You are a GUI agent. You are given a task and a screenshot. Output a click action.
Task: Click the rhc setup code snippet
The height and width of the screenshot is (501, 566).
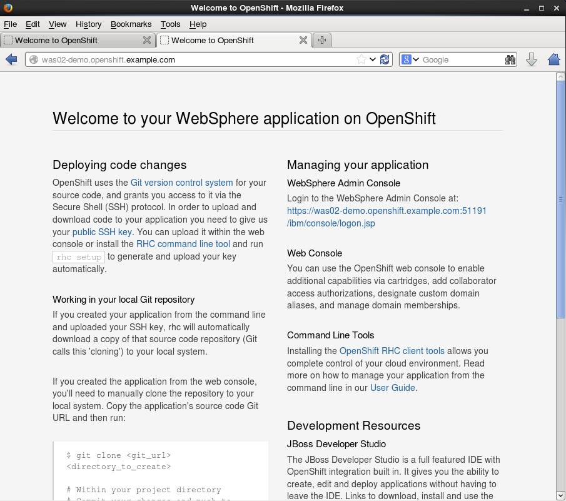[x=79, y=257]
